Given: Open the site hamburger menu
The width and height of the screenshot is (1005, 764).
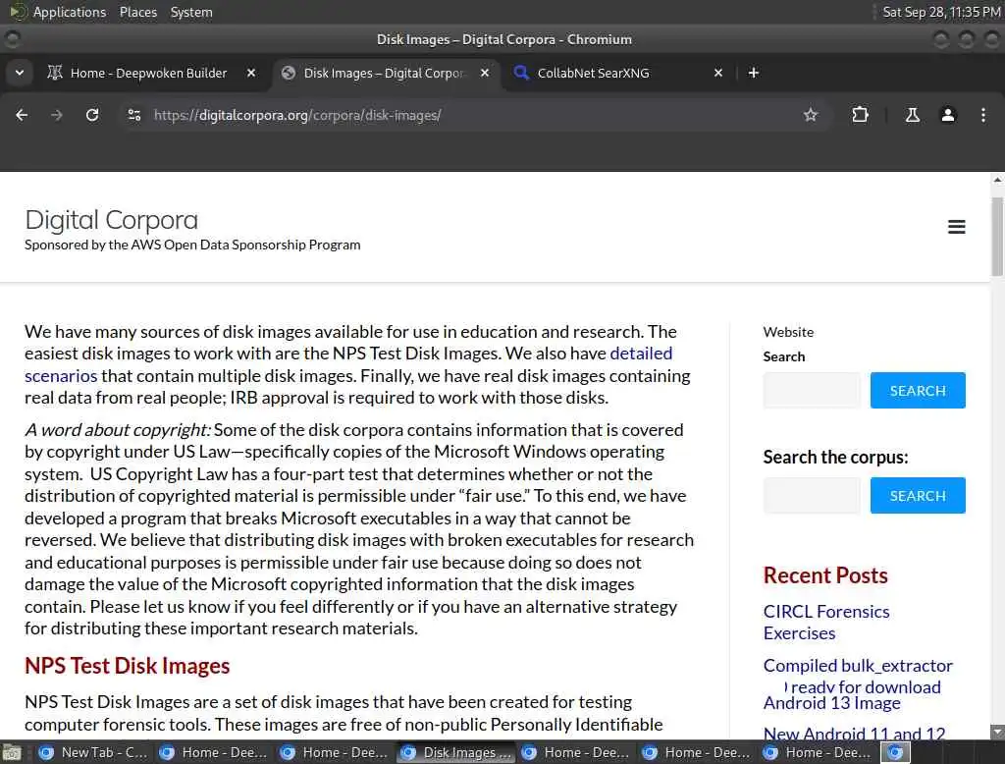Looking at the screenshot, I should (x=956, y=227).
